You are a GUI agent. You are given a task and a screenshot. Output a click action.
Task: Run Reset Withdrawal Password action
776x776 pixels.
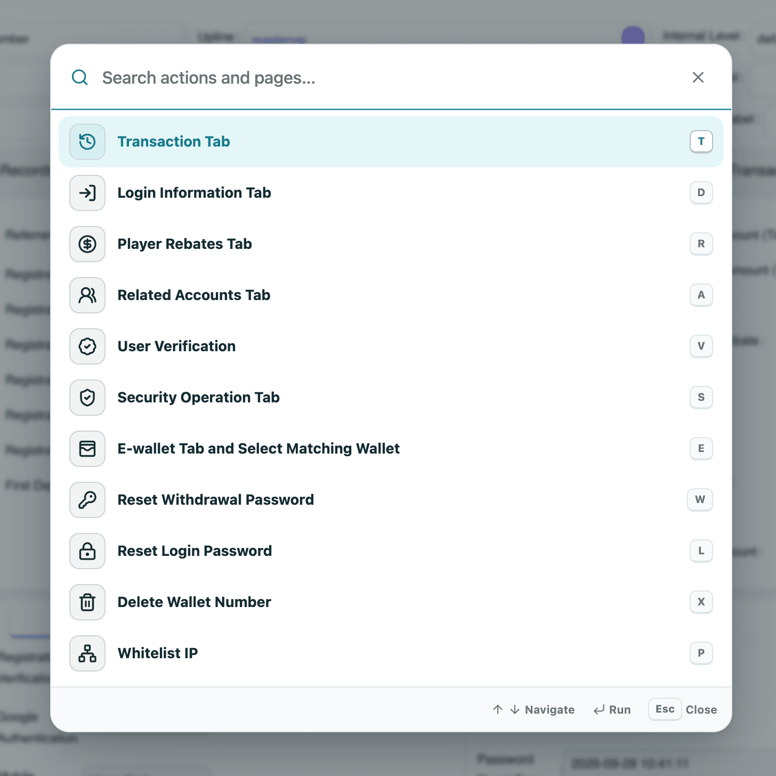point(391,500)
